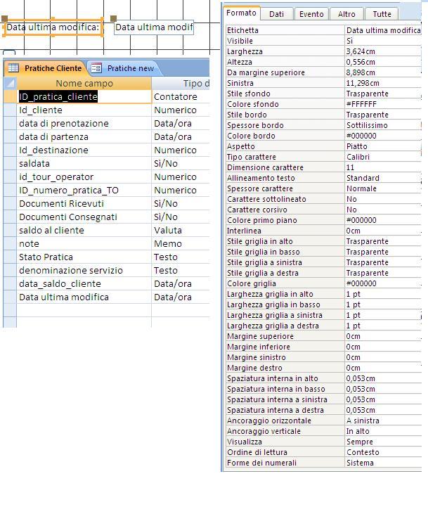Open the Memo data type cell
Viewport: 428px width, 507px height.
(181, 243)
